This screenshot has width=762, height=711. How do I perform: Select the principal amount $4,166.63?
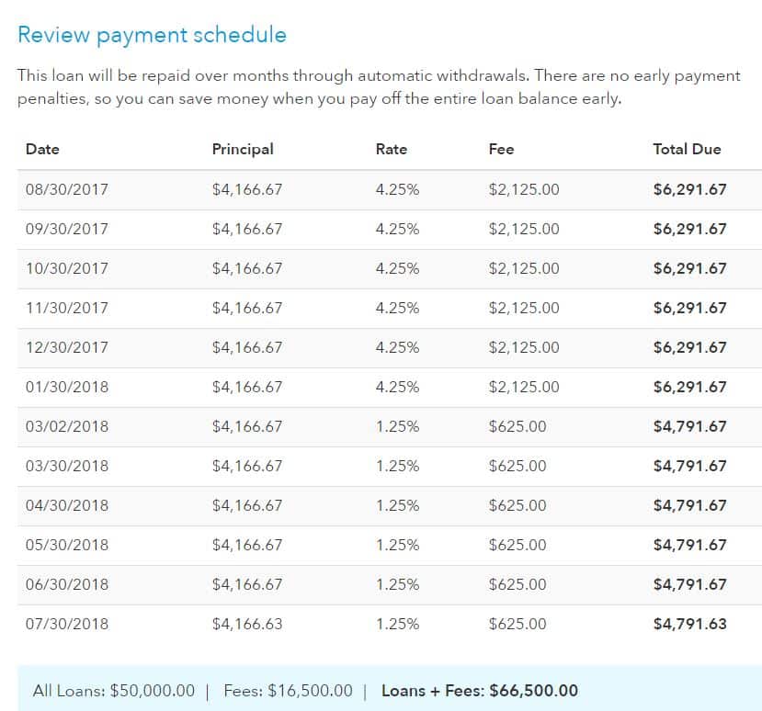pos(247,624)
